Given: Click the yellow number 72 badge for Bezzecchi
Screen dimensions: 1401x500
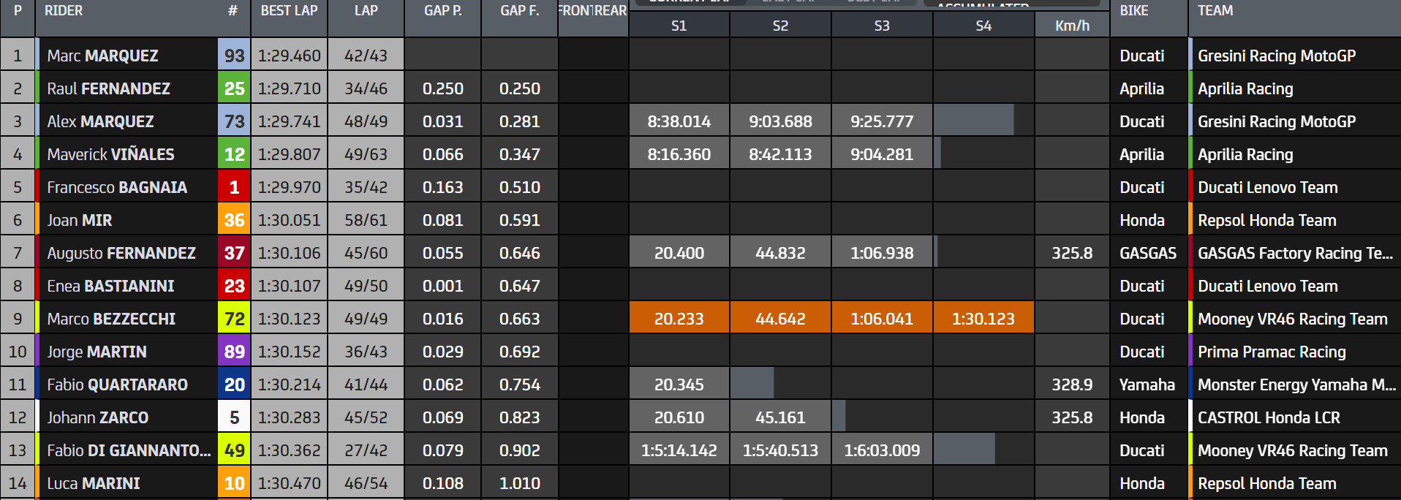Looking at the screenshot, I should 234,319.
